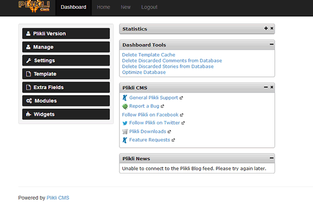The image size is (313, 209).
Task: Click Delete Template Cache link
Action: (x=149, y=55)
